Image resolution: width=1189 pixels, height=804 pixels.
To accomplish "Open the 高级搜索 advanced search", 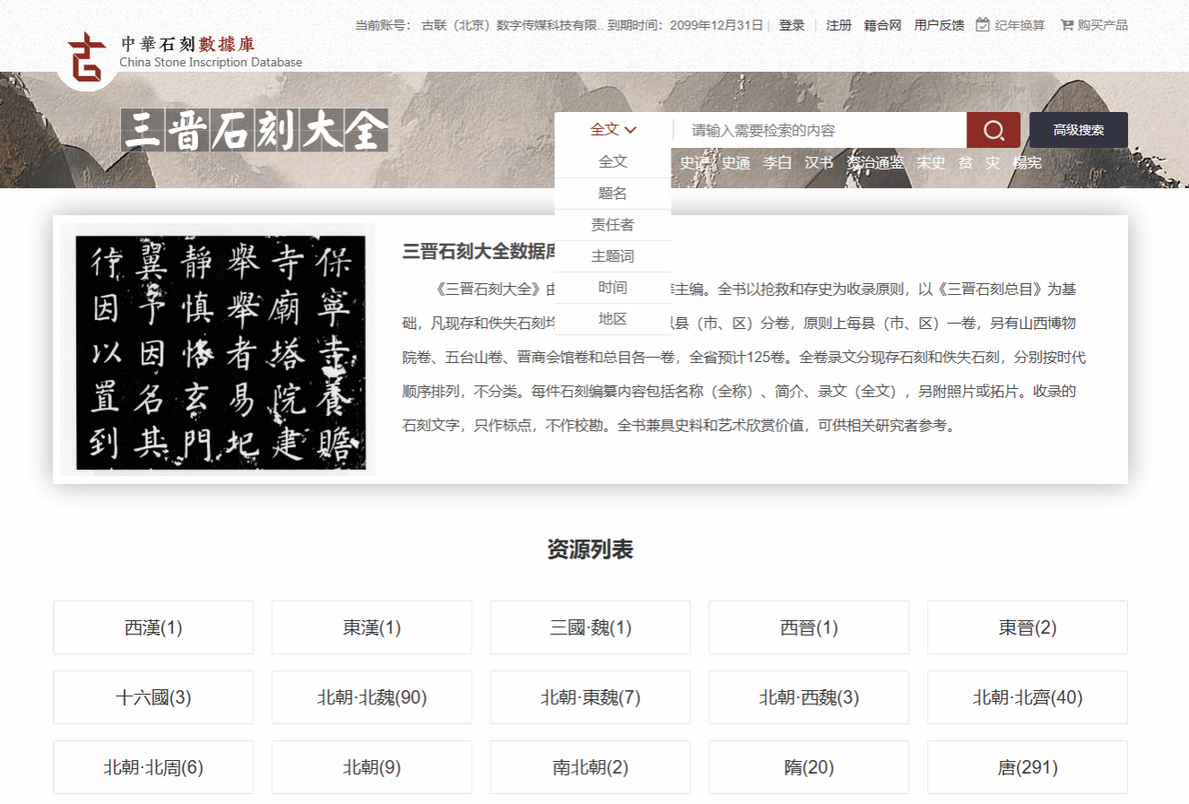I will tap(1078, 131).
